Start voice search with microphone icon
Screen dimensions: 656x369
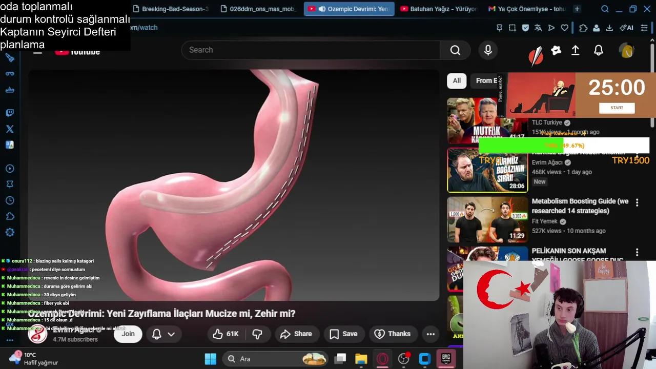(x=488, y=50)
